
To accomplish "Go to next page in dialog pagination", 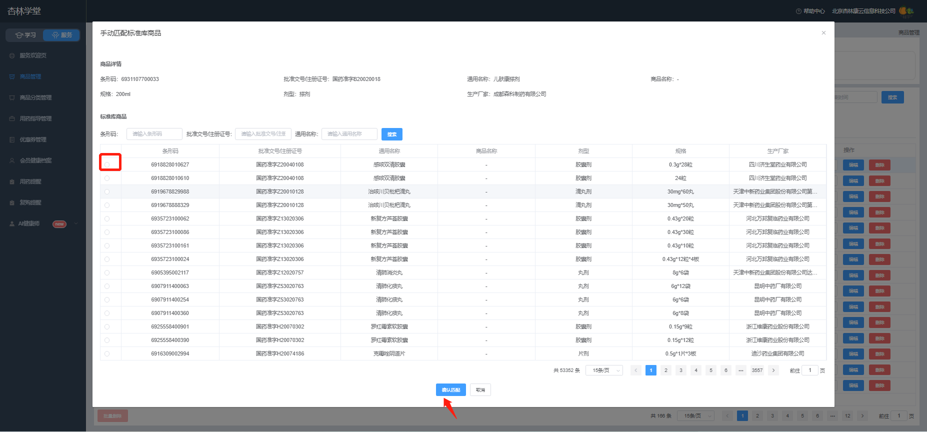I will pos(773,370).
